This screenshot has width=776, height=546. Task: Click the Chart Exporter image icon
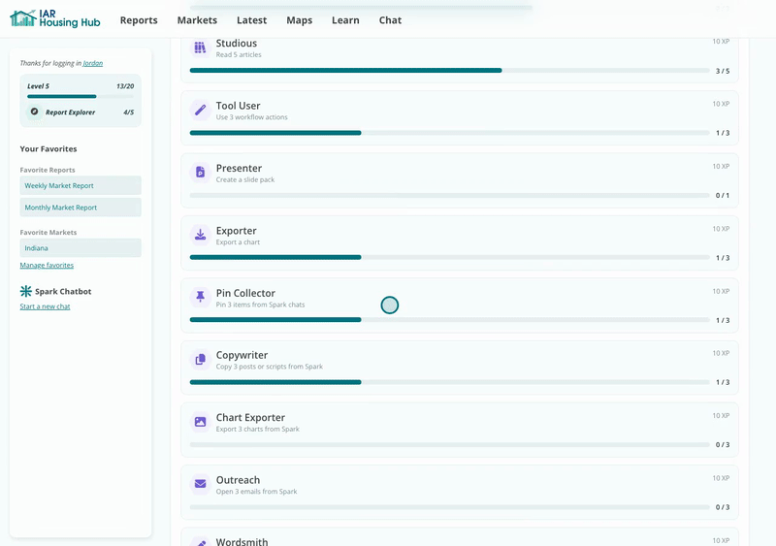click(x=200, y=422)
